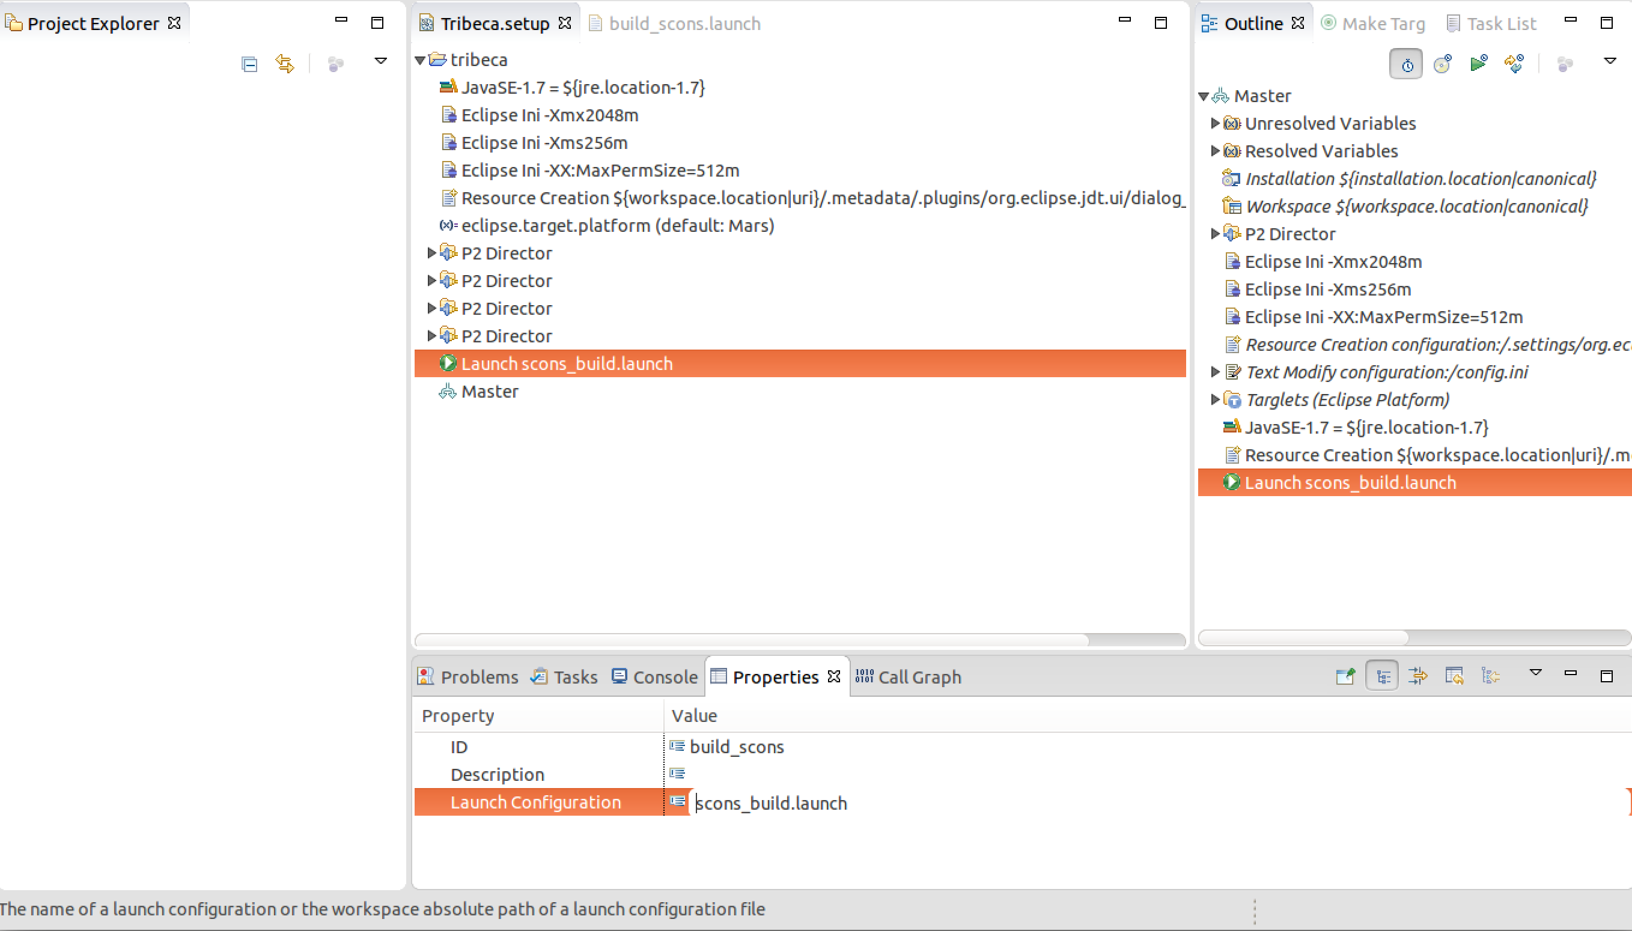Collapse the tribeca root tree node

(x=420, y=60)
